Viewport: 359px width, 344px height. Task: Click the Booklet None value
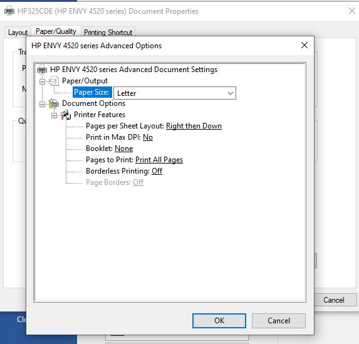pyautogui.click(x=123, y=149)
